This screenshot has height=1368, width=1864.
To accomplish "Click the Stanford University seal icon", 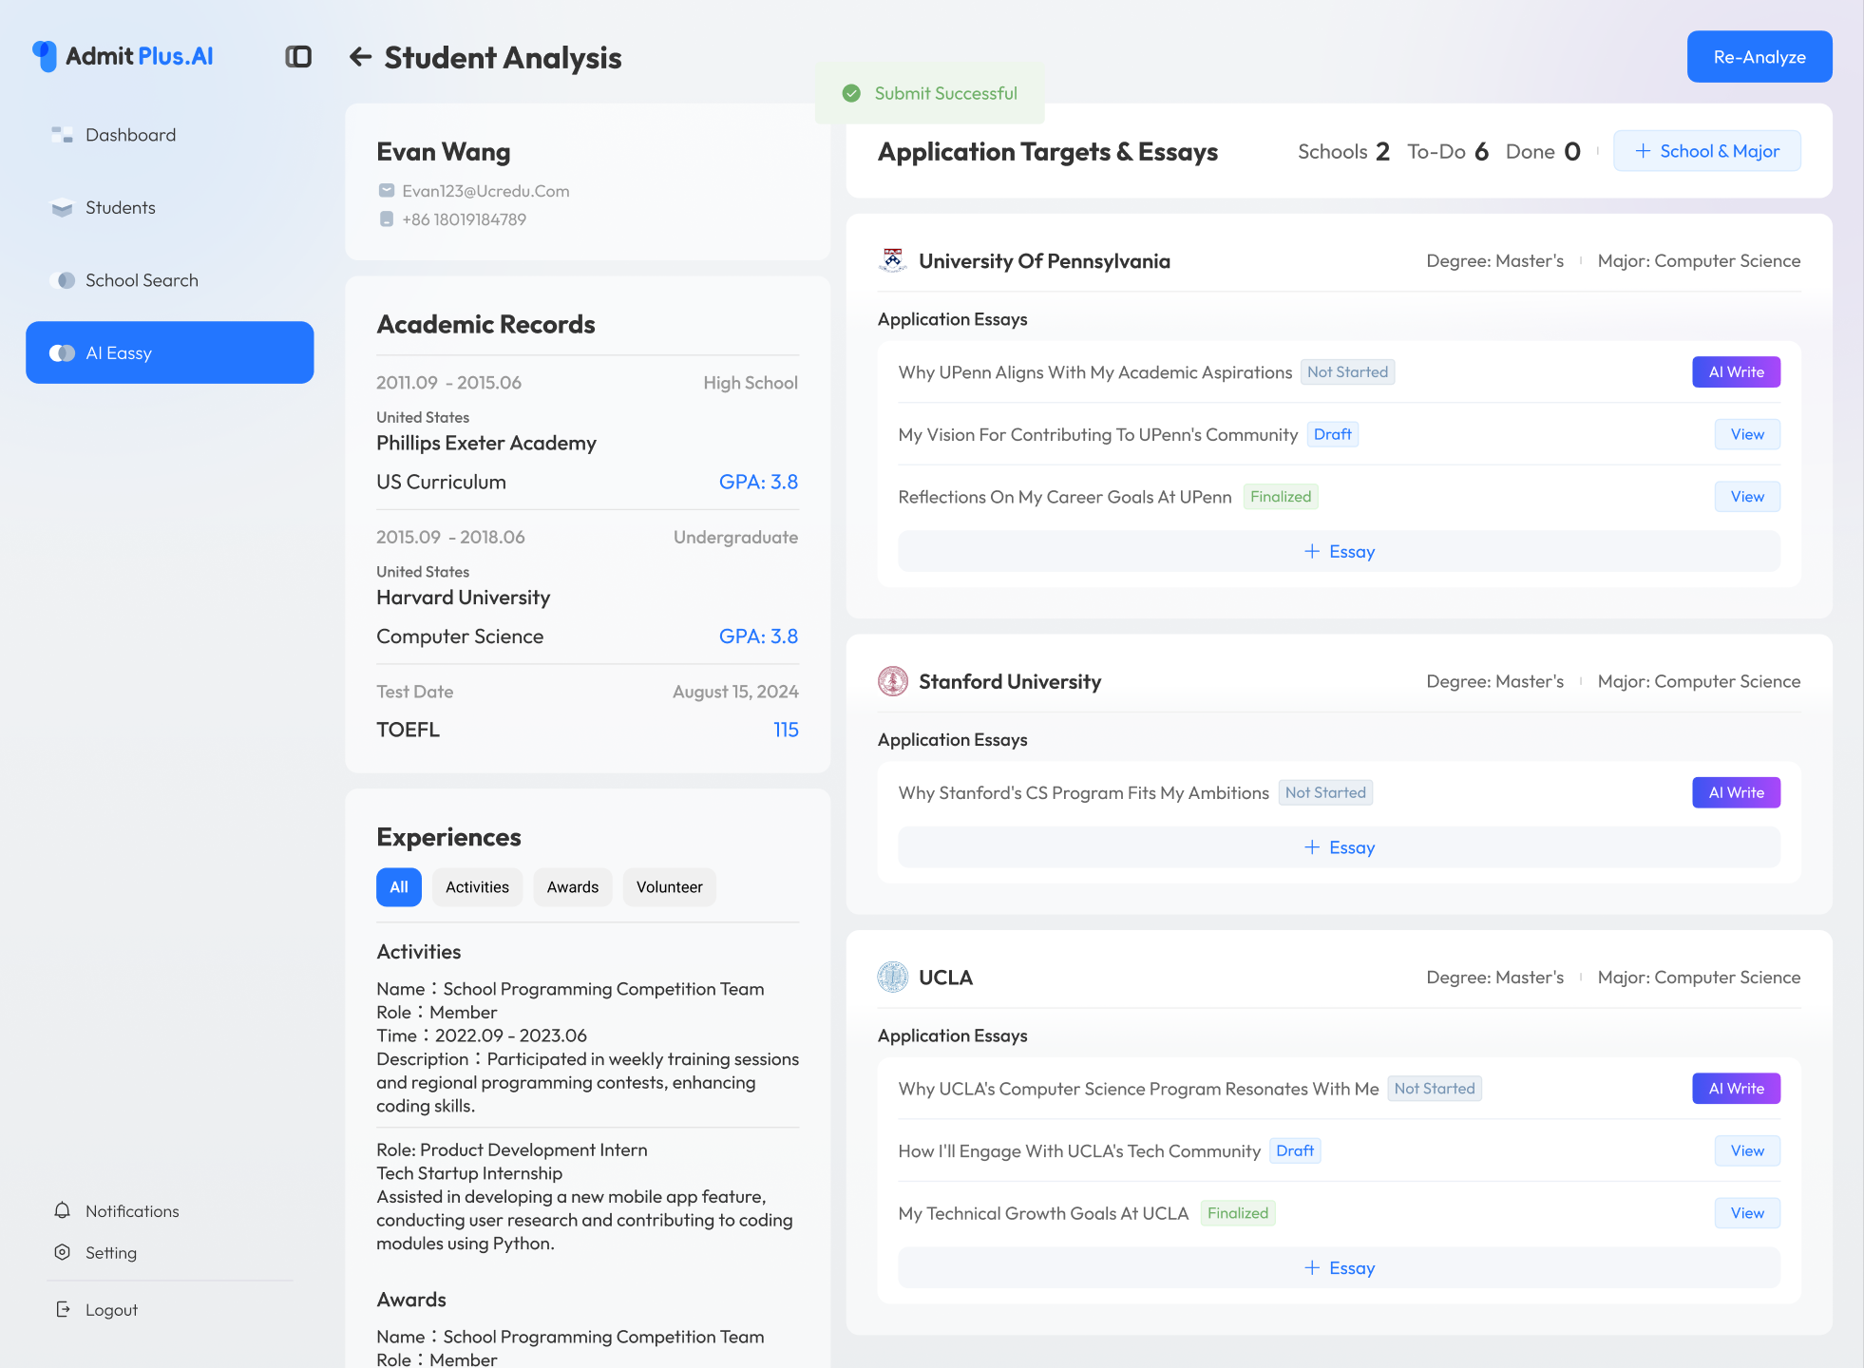I will tap(892, 681).
